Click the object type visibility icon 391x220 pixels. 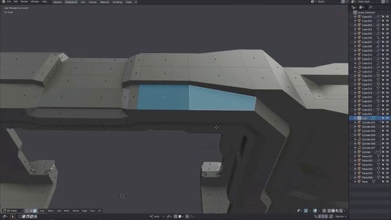(299, 211)
